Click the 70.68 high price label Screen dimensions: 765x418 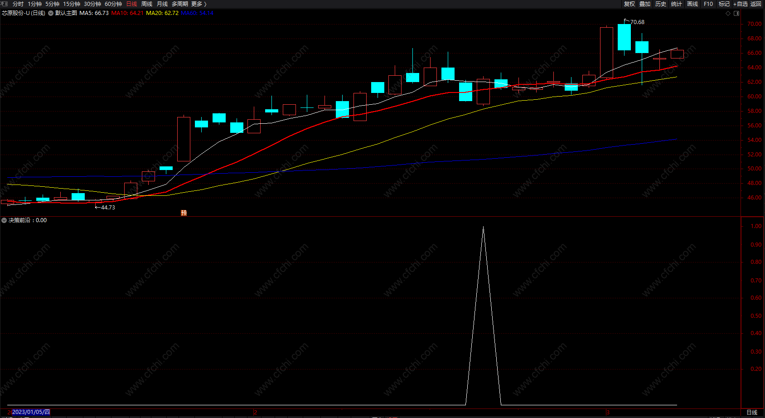pyautogui.click(x=637, y=22)
